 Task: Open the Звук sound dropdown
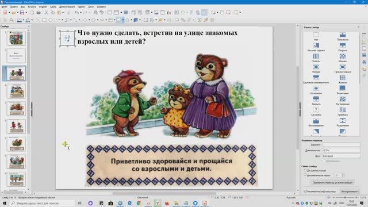coord(341,156)
